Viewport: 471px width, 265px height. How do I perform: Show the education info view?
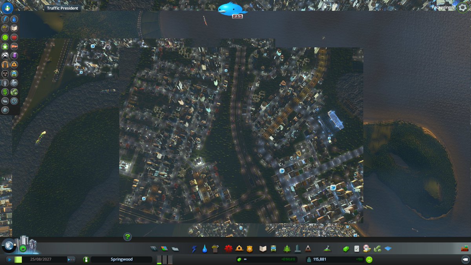14,28
